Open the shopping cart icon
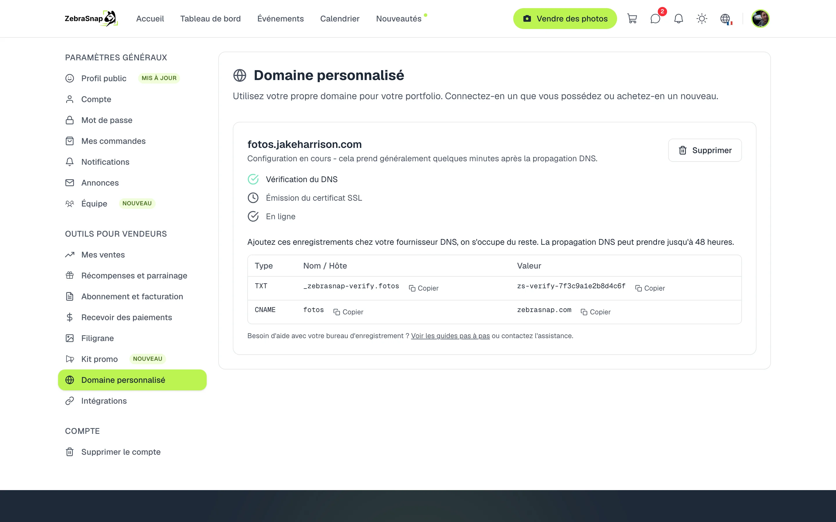 tap(632, 19)
